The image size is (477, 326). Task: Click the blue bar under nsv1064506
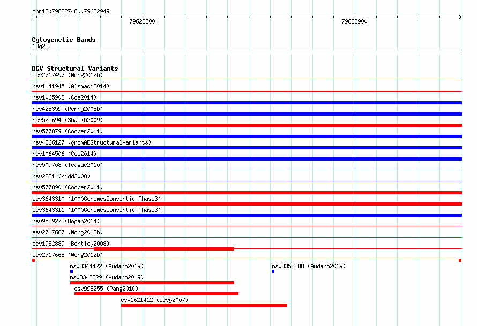pos(247,159)
